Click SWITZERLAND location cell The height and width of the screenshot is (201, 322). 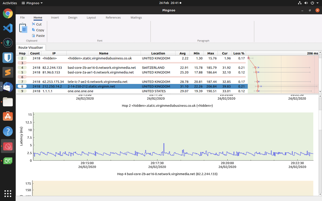click(x=153, y=68)
